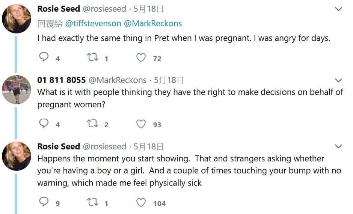Expand the more menu on MarkReckons' tweet
Screen dimensions: 353x214
(338, 80)
